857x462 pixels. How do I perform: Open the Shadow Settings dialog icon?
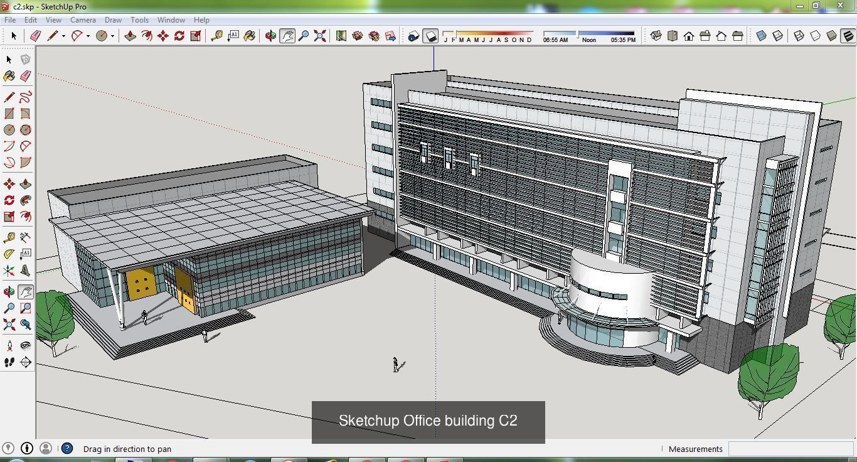tap(413, 36)
